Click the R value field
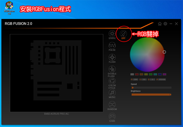 [x=135, y=79]
